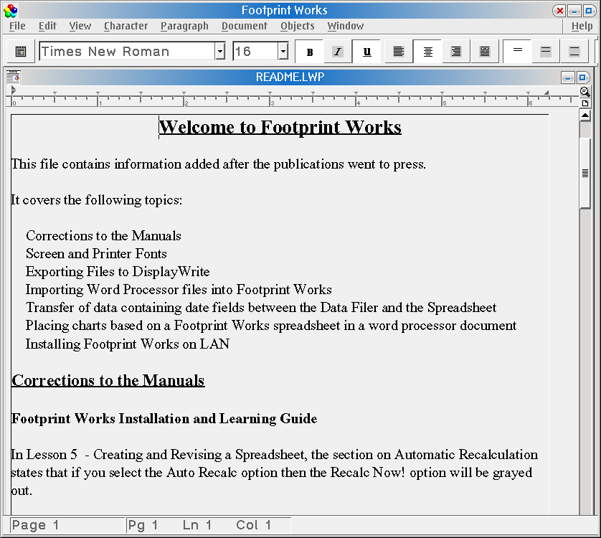Set single line spacing

click(518, 52)
